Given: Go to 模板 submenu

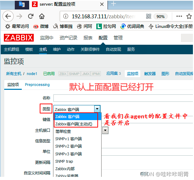Looking at the screenshot, I should pyautogui.click(x=29, y=49).
